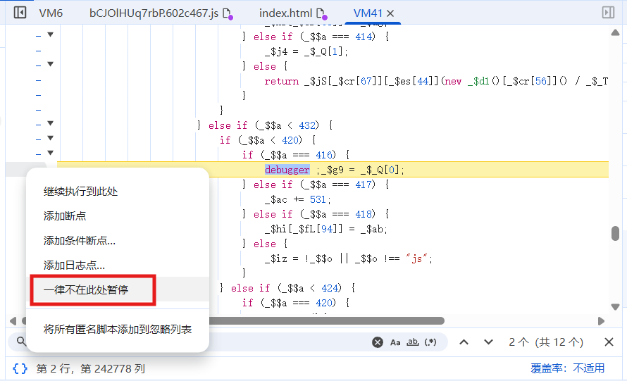Toggle regular expression (.*) search option
627x381 pixels.
click(431, 342)
